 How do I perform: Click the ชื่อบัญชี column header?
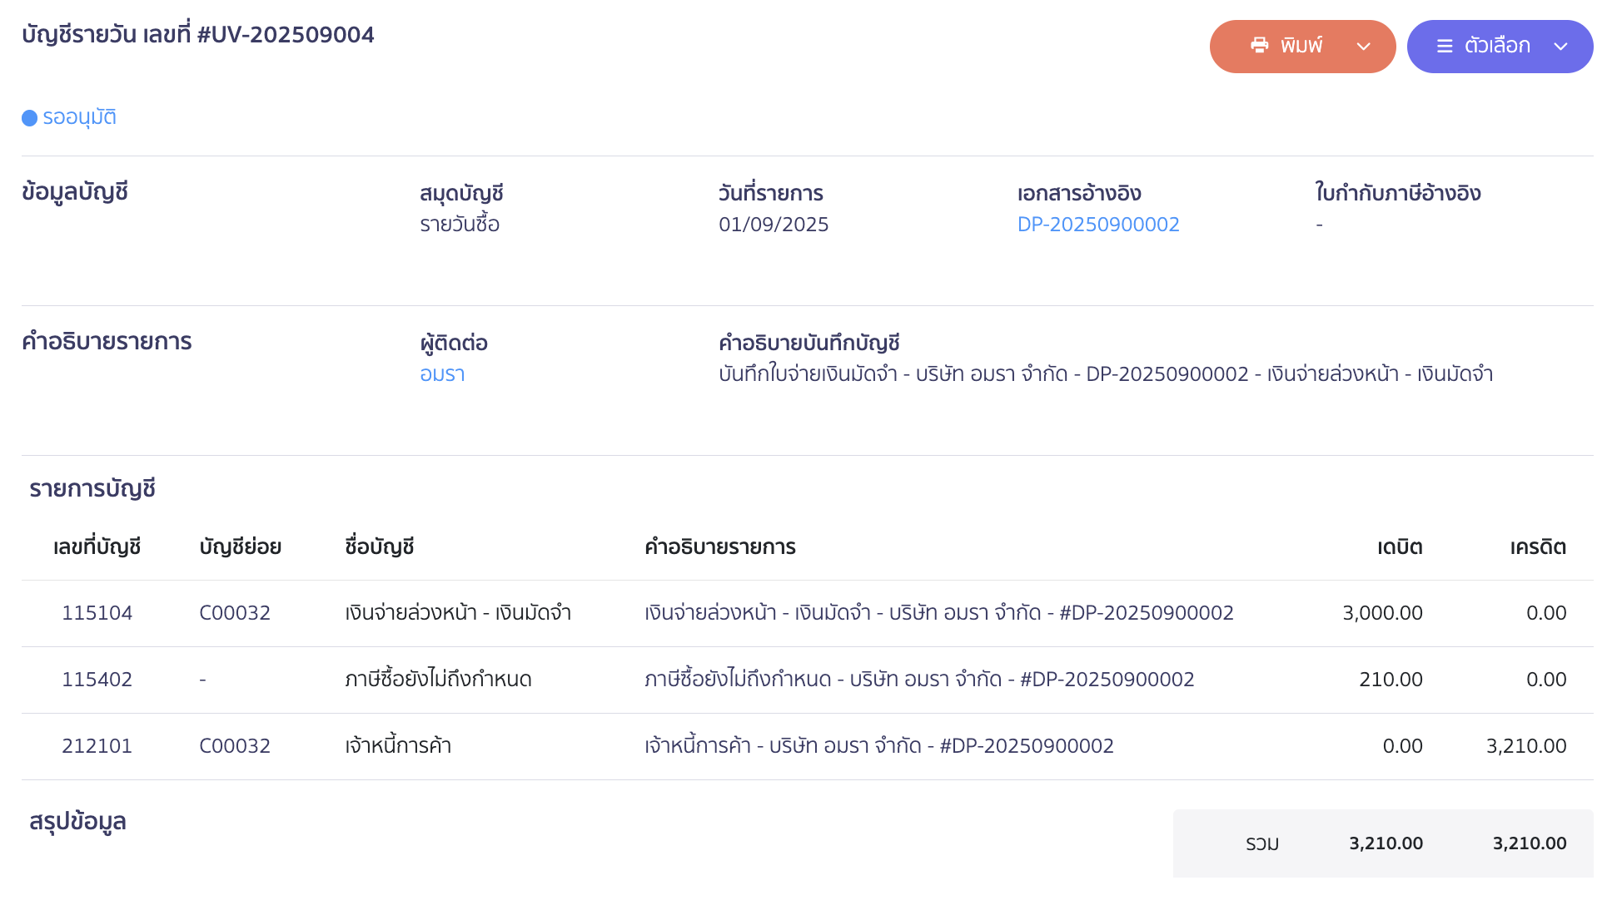[x=379, y=547]
